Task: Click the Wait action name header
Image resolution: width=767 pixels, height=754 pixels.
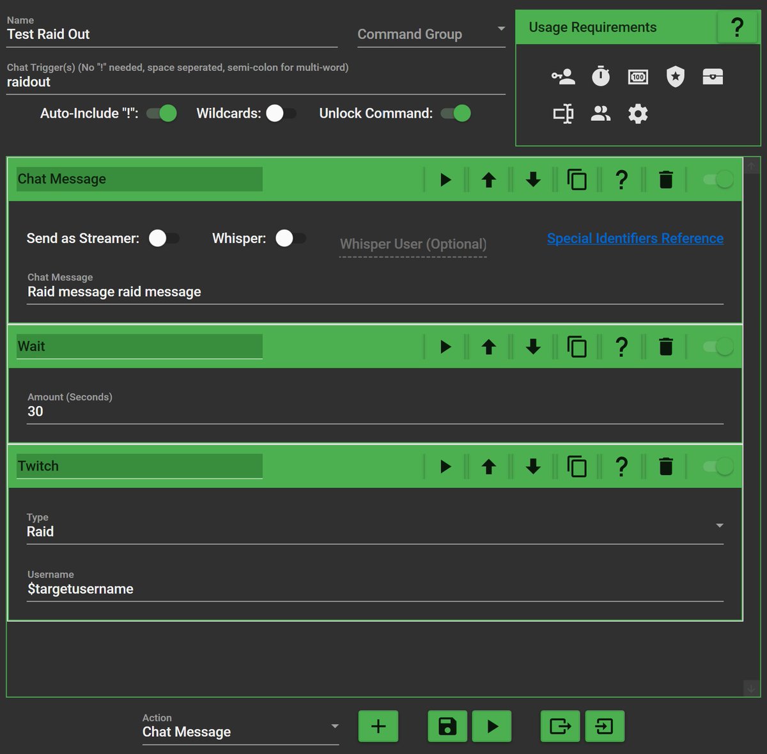Action: (139, 346)
